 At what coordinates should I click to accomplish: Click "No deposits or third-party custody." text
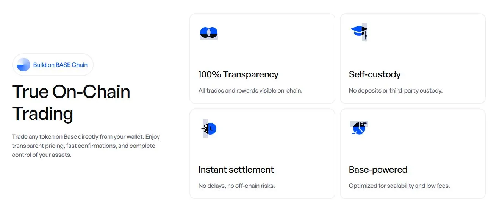coord(396,91)
